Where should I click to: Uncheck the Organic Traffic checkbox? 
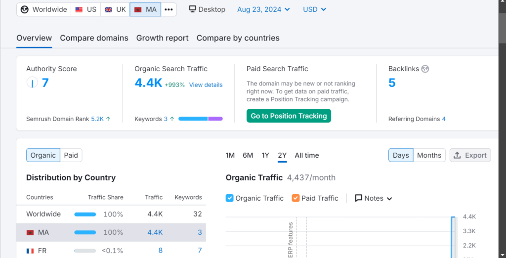(x=229, y=198)
